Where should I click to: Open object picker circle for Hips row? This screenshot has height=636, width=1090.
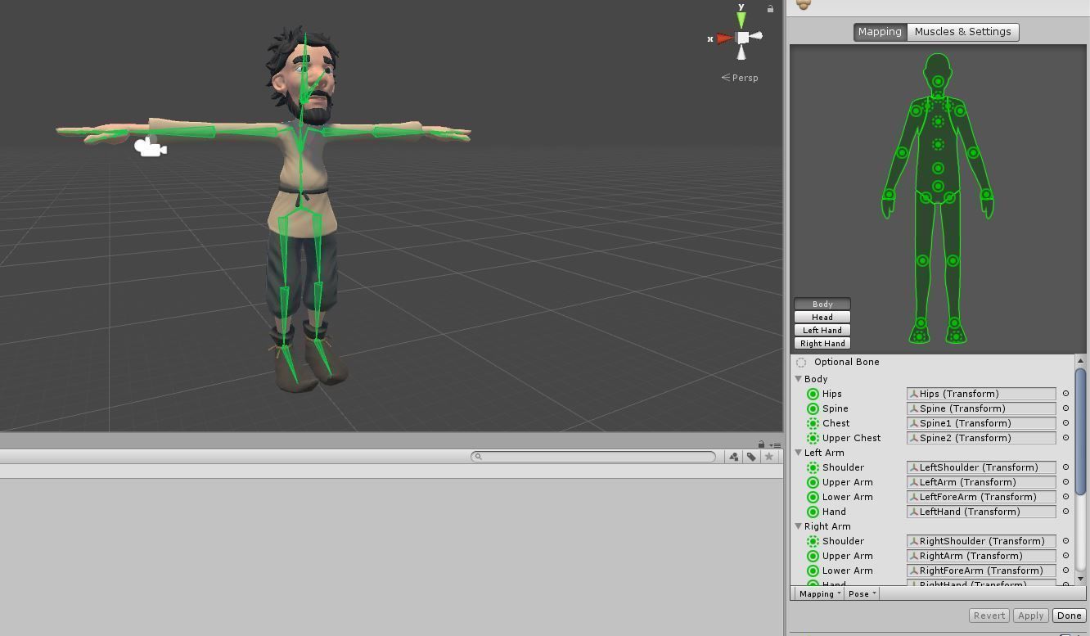[1065, 394]
